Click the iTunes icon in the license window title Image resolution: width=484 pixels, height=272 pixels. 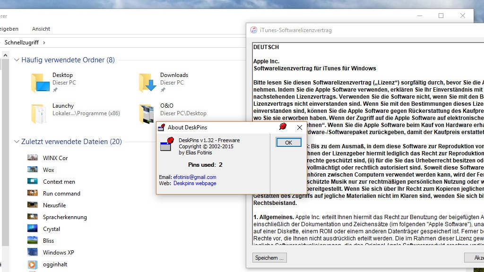pyautogui.click(x=254, y=30)
